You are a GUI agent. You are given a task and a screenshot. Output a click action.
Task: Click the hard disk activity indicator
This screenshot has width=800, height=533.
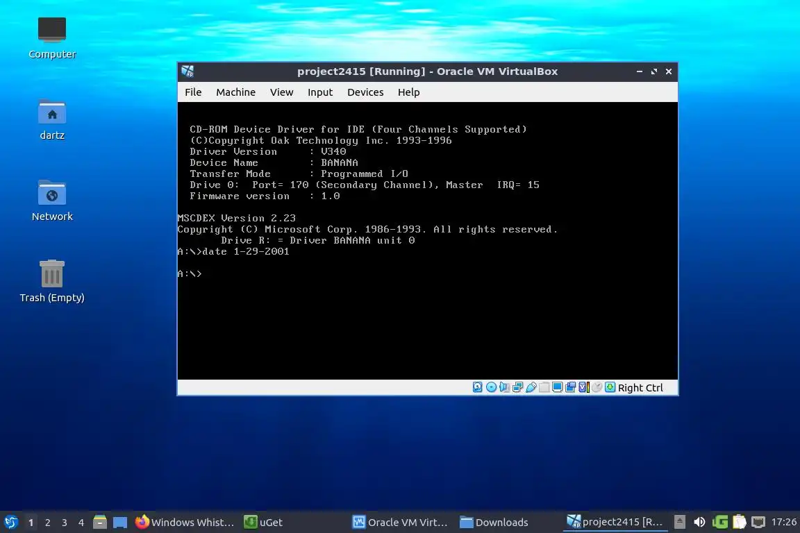click(x=477, y=387)
